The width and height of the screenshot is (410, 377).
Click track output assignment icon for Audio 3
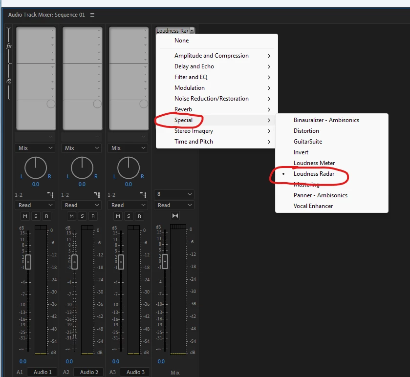143,195
